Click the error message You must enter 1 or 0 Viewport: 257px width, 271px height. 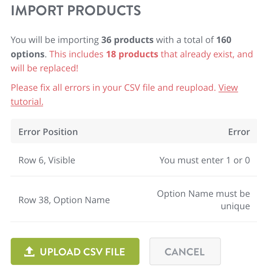pyautogui.click(x=205, y=160)
